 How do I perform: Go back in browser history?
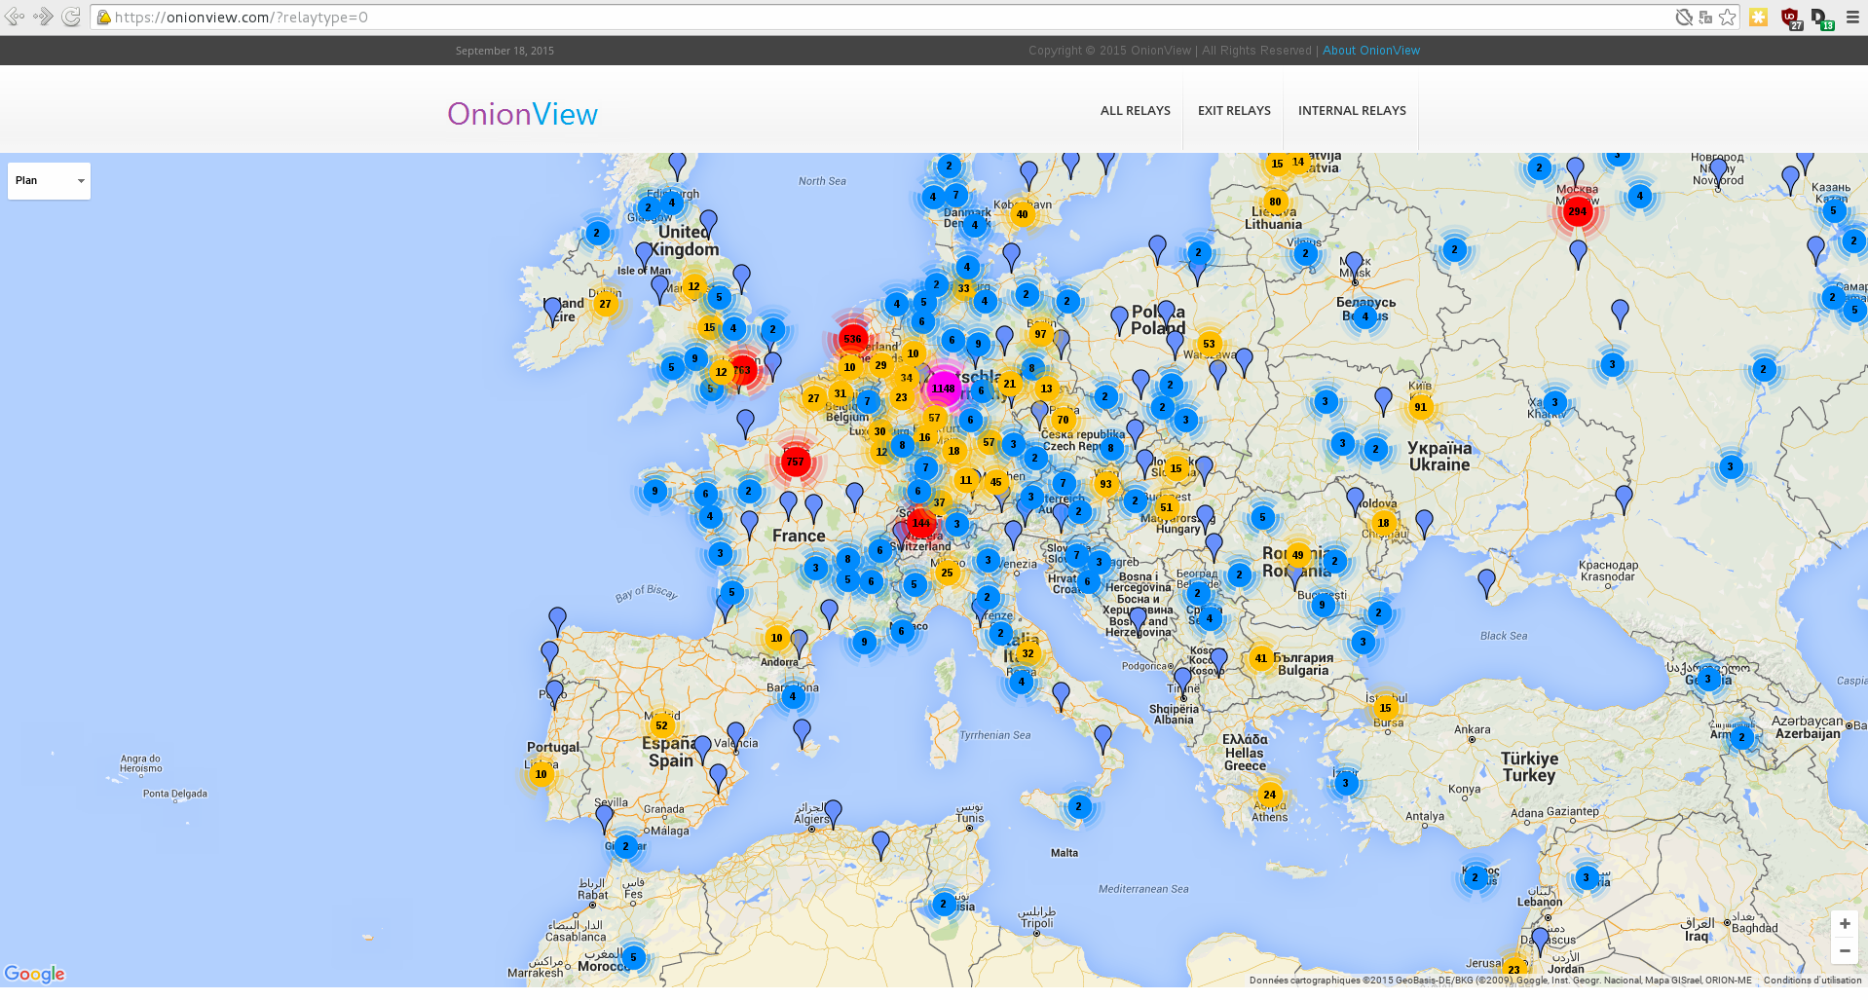tap(15, 17)
